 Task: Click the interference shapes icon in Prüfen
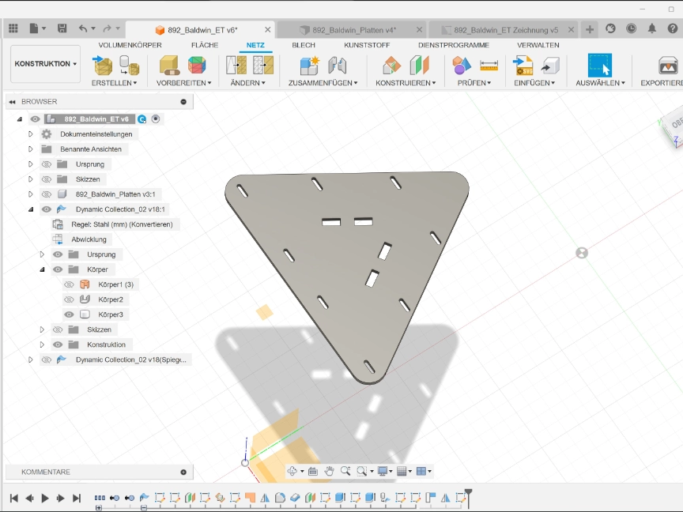pyautogui.click(x=462, y=66)
